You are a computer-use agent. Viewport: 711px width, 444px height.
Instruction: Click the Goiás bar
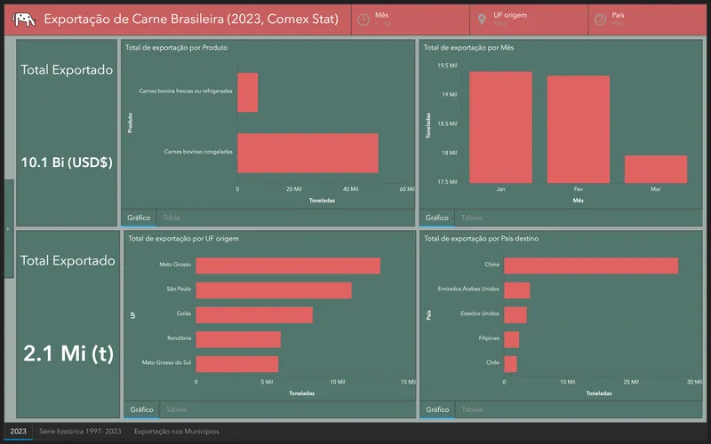254,315
